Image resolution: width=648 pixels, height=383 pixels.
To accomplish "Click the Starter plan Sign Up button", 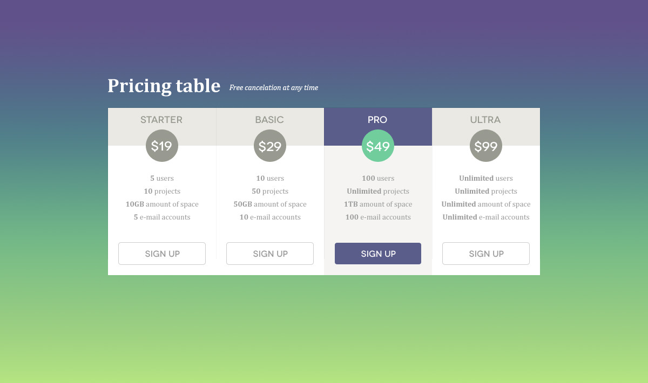I will pos(162,254).
